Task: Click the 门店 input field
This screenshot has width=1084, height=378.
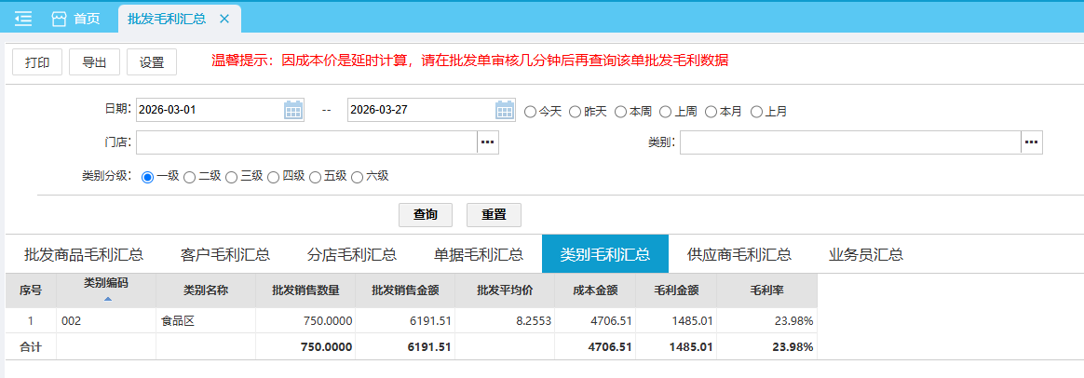Action: coord(306,142)
